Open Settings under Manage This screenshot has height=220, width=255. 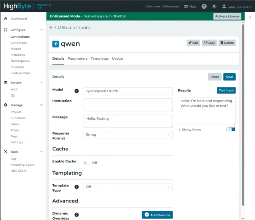17,142
